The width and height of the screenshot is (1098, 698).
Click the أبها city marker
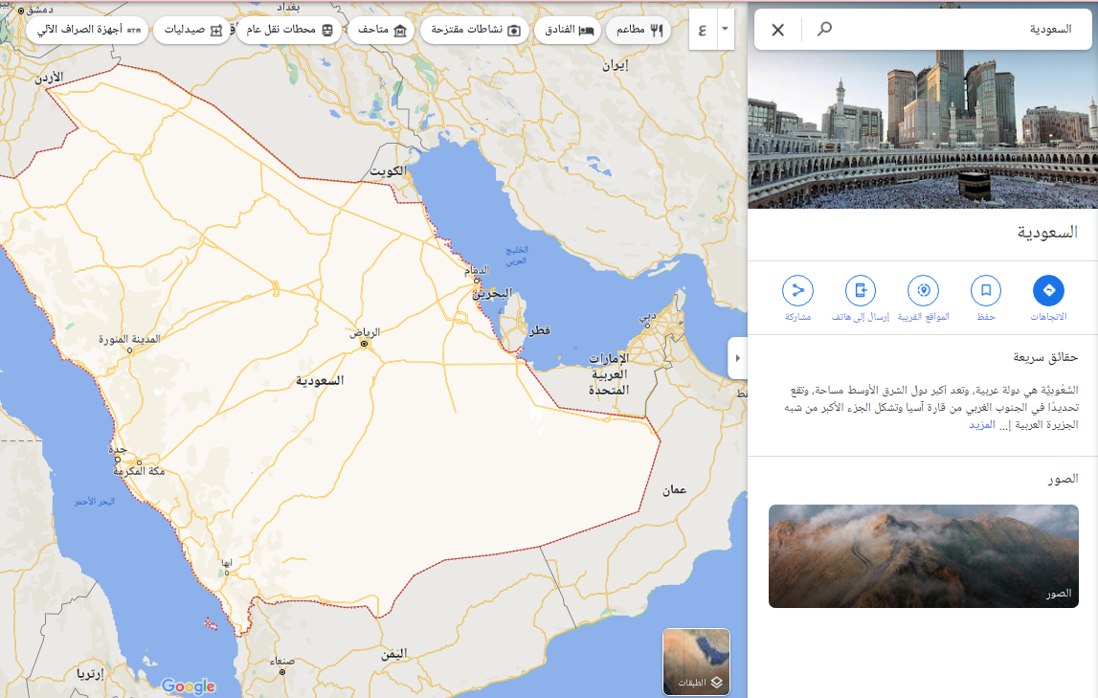226,573
